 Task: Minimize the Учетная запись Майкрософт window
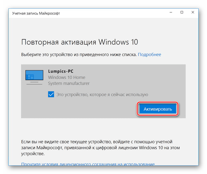[171, 12]
